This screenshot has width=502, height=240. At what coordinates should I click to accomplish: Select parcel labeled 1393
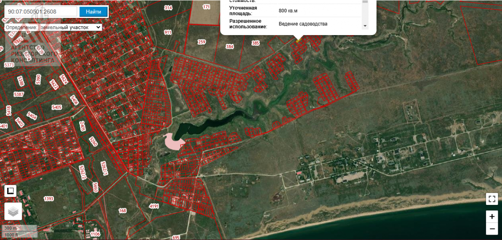(49, 199)
